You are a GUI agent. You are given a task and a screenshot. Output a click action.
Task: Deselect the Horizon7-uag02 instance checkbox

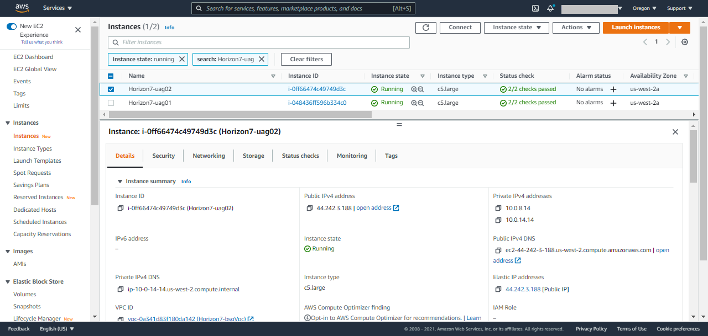coord(111,89)
